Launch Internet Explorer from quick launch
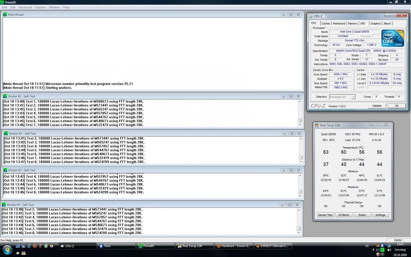 pyautogui.click(x=29, y=246)
